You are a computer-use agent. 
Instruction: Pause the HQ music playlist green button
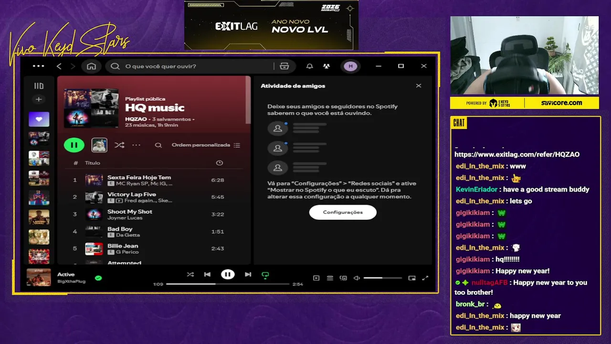[x=74, y=145]
